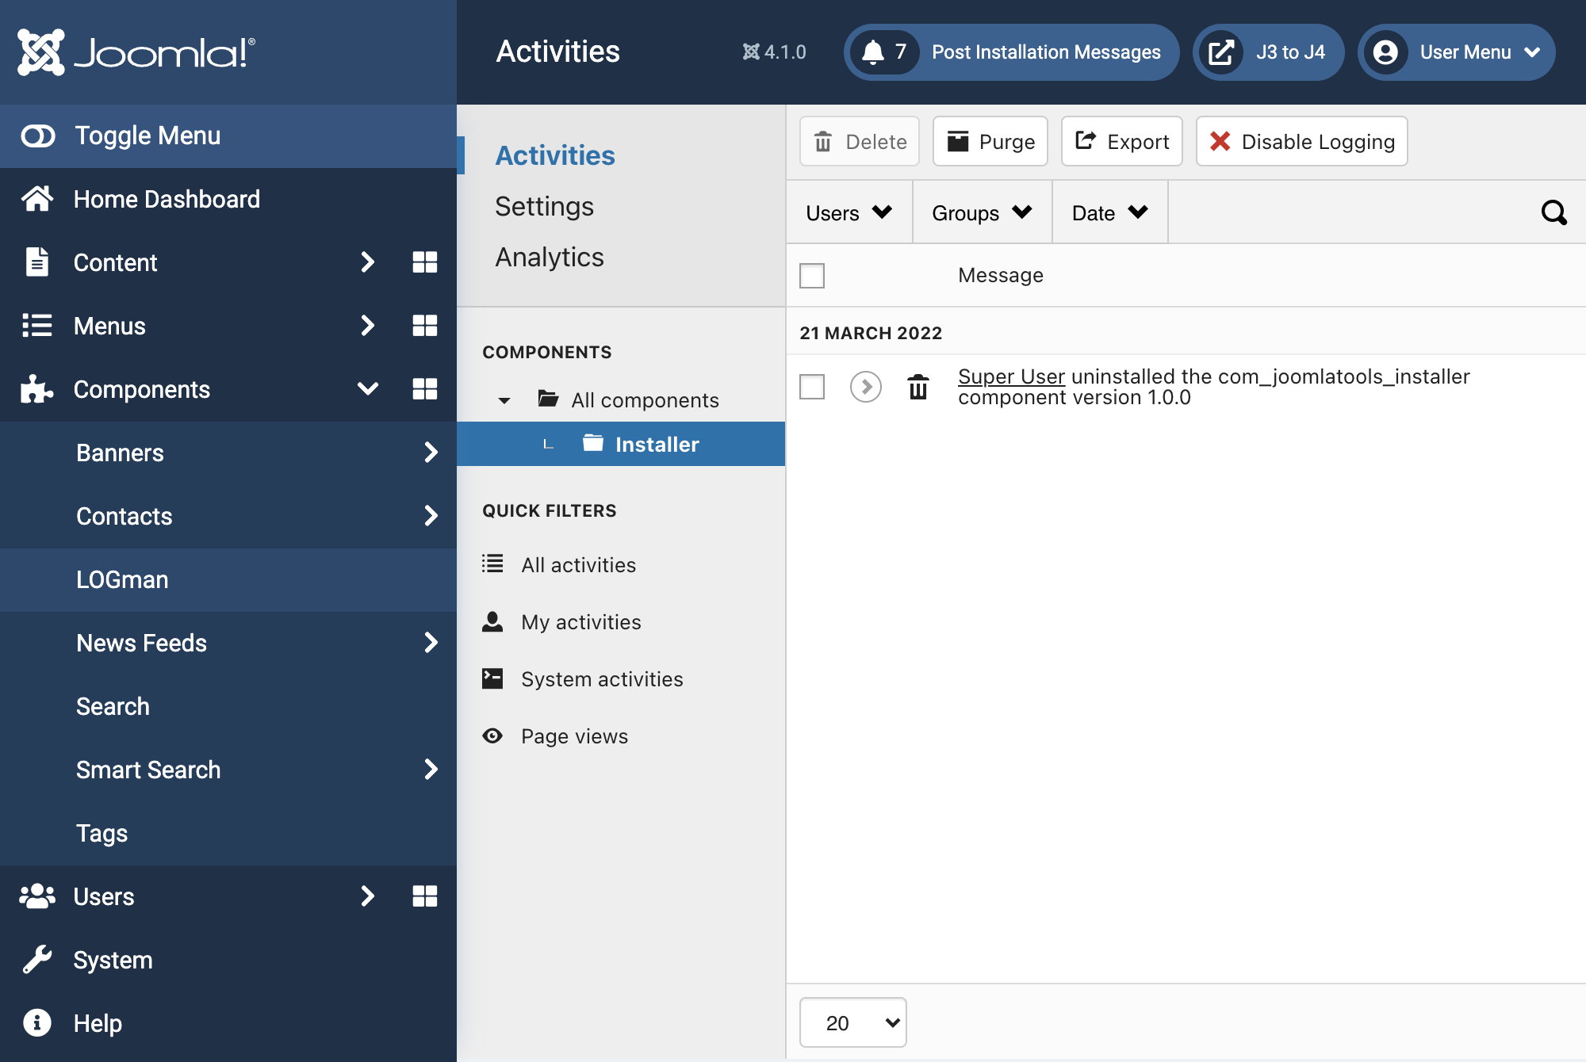
Task: Open notifications bell icon
Action: [x=873, y=52]
